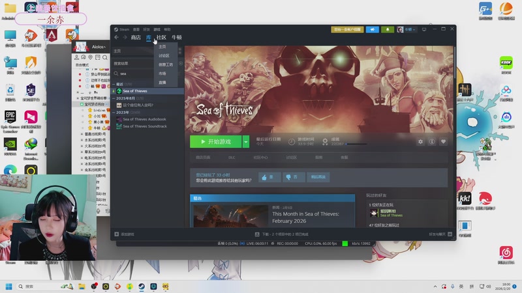
Task: Click the green 开始游戏 play button
Action: coord(216,142)
